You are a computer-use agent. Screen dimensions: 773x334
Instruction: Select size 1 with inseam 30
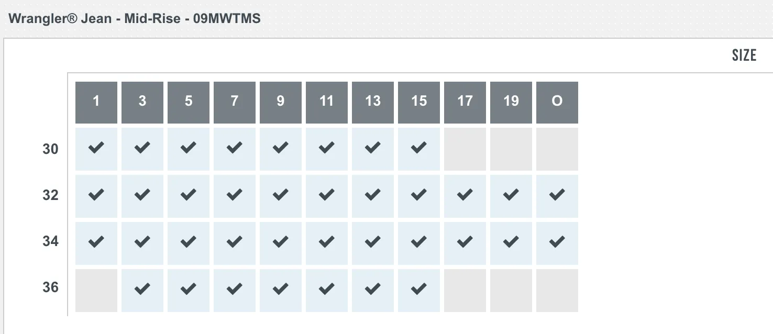coord(96,149)
